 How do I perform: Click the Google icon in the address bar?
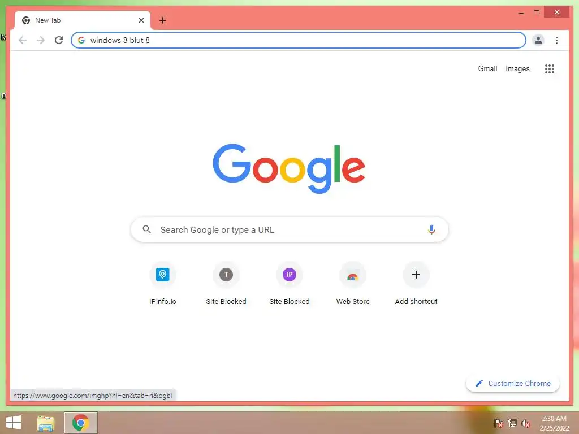pyautogui.click(x=81, y=40)
